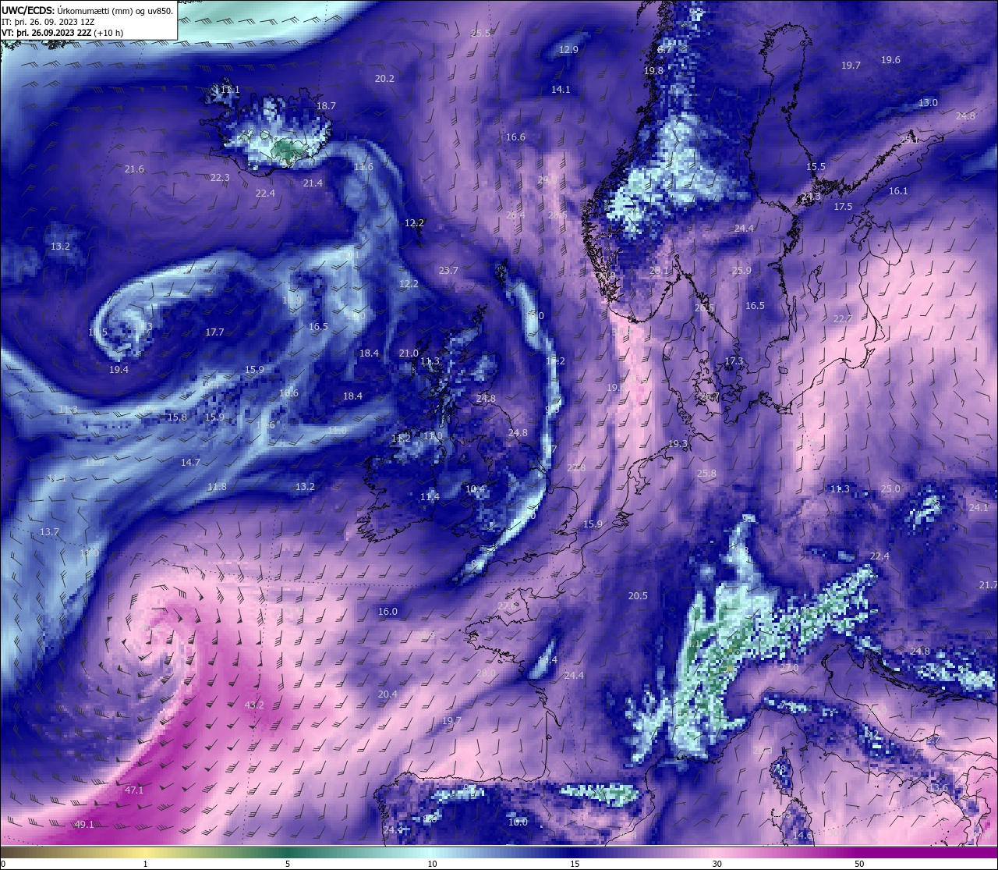Click the 23.7 value on the map
The height and width of the screenshot is (870, 998).
[448, 270]
